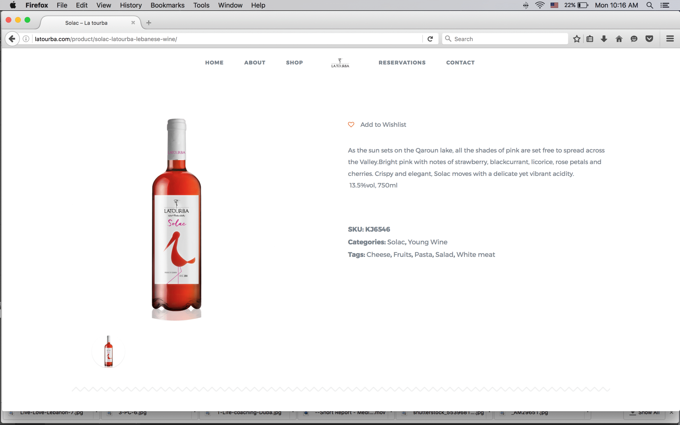
Task: Open the downloads arrow icon
Action: [604, 39]
